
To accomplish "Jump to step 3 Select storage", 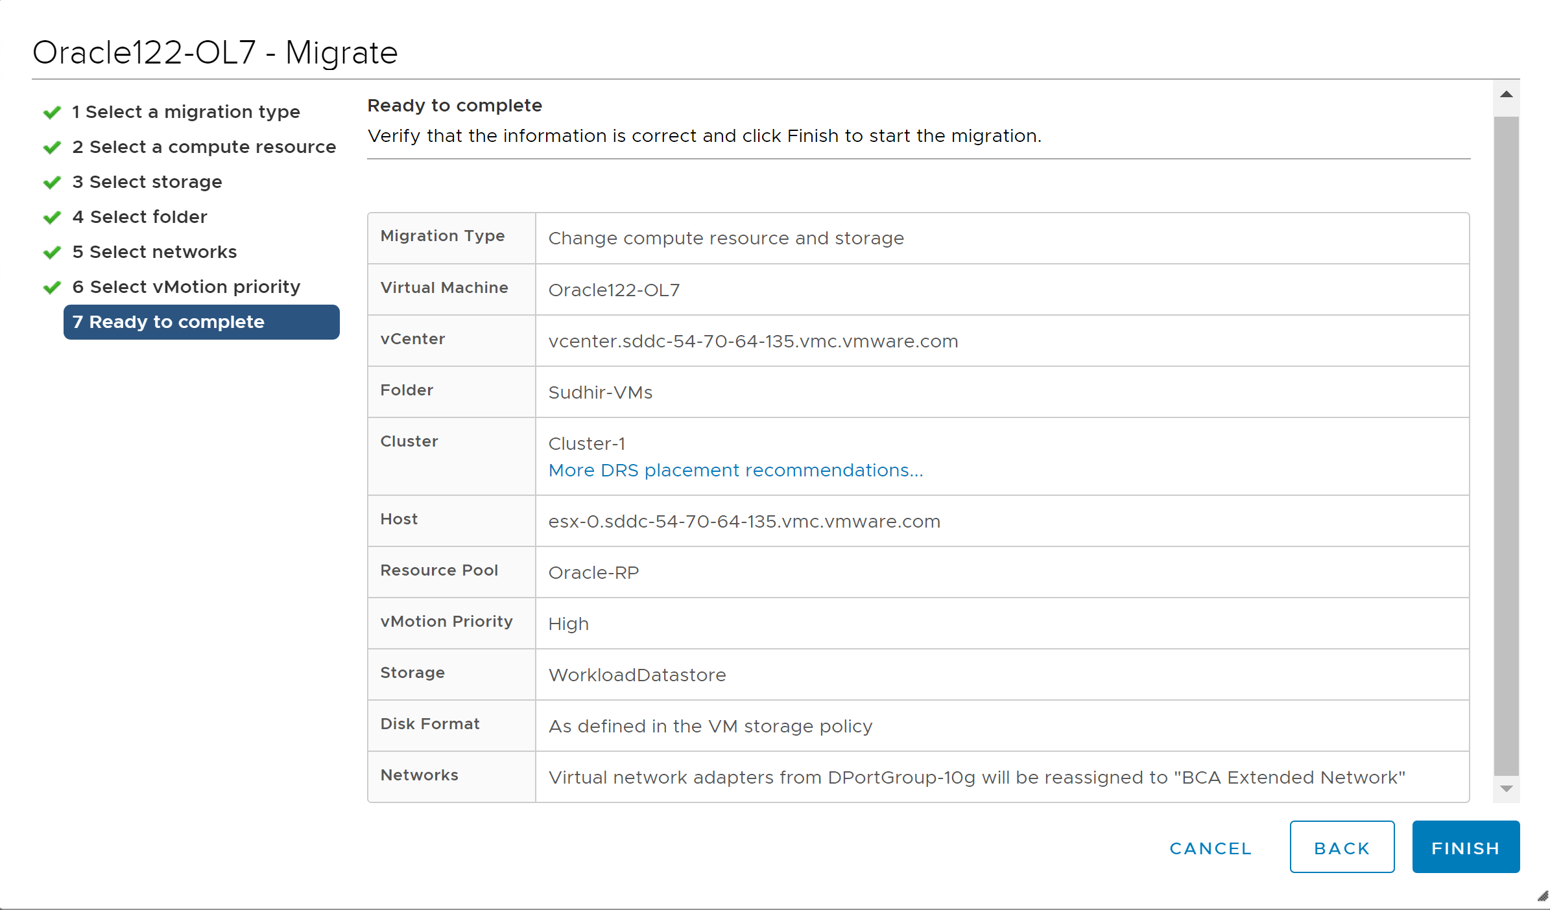I will tap(147, 181).
